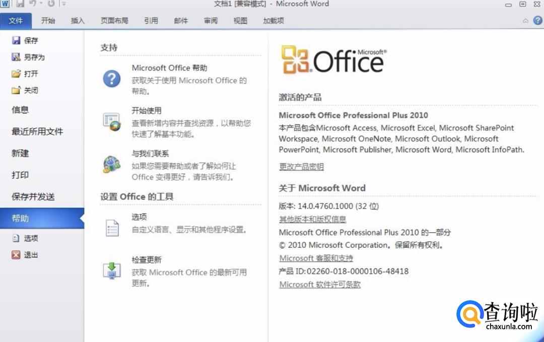The height and width of the screenshot is (342, 544).
Task: Click the Redo icon in title bar
Action: point(51,4)
